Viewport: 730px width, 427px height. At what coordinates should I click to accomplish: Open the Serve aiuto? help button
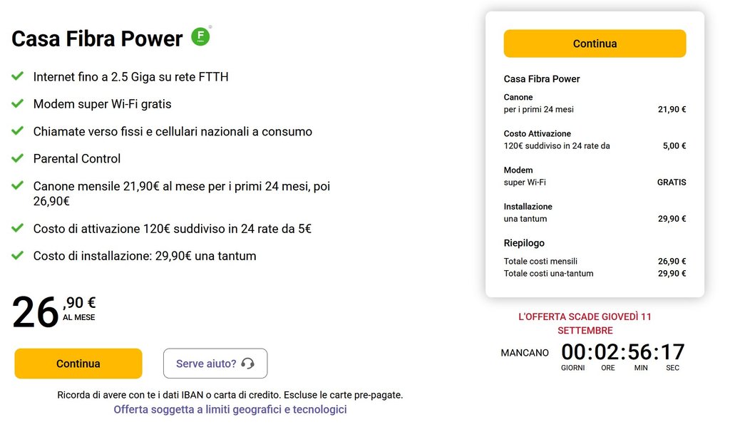[215, 364]
